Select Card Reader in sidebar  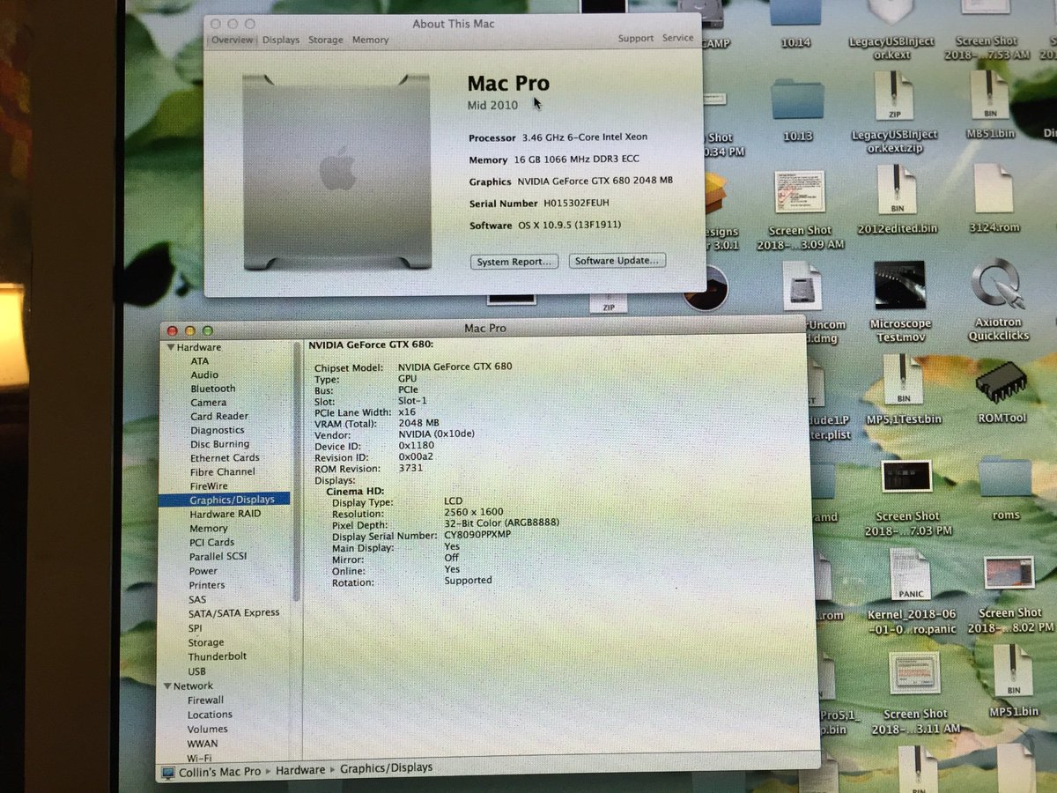click(x=219, y=417)
